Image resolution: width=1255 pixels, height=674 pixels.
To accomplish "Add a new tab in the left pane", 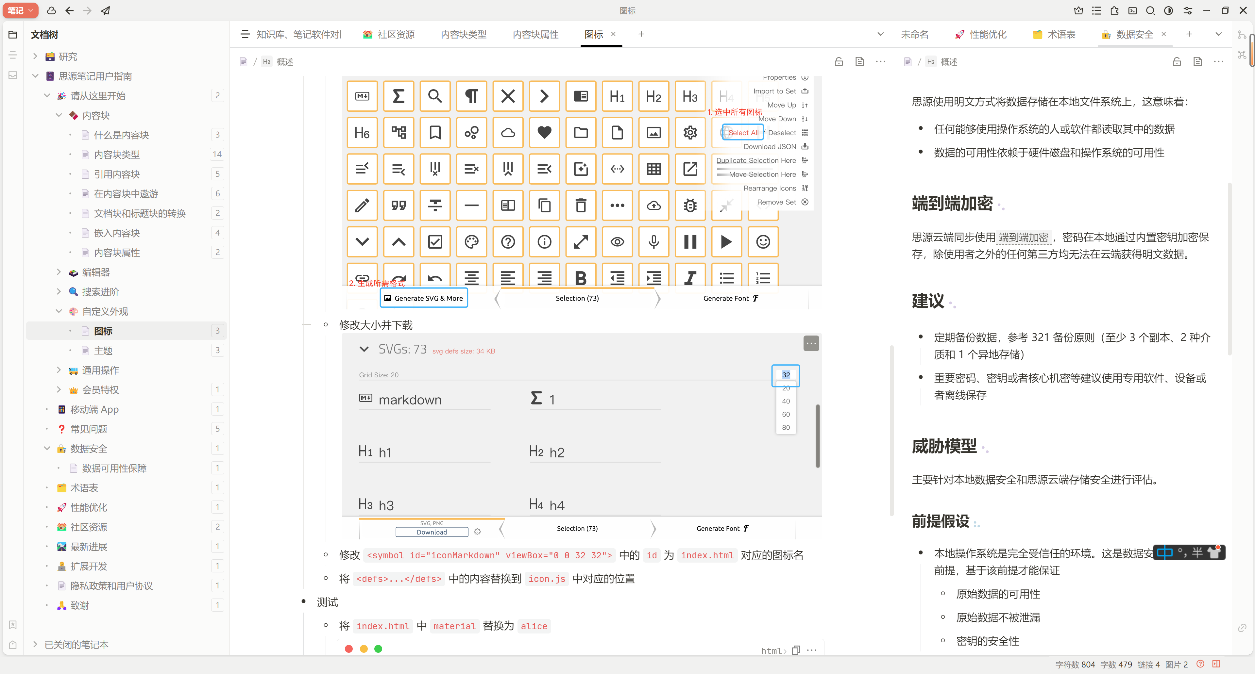I will [641, 34].
